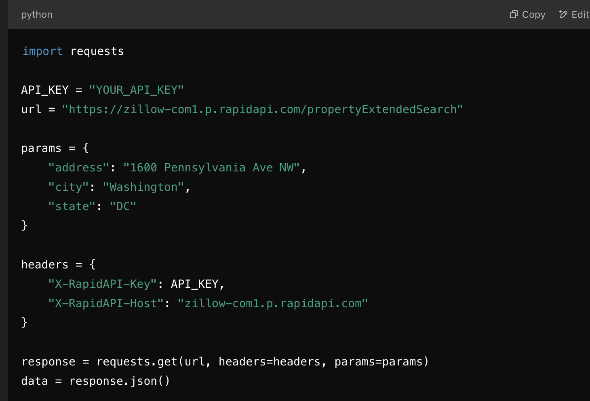Click the "YOUR_API_KEY" string
This screenshot has height=401, width=590.
[137, 90]
